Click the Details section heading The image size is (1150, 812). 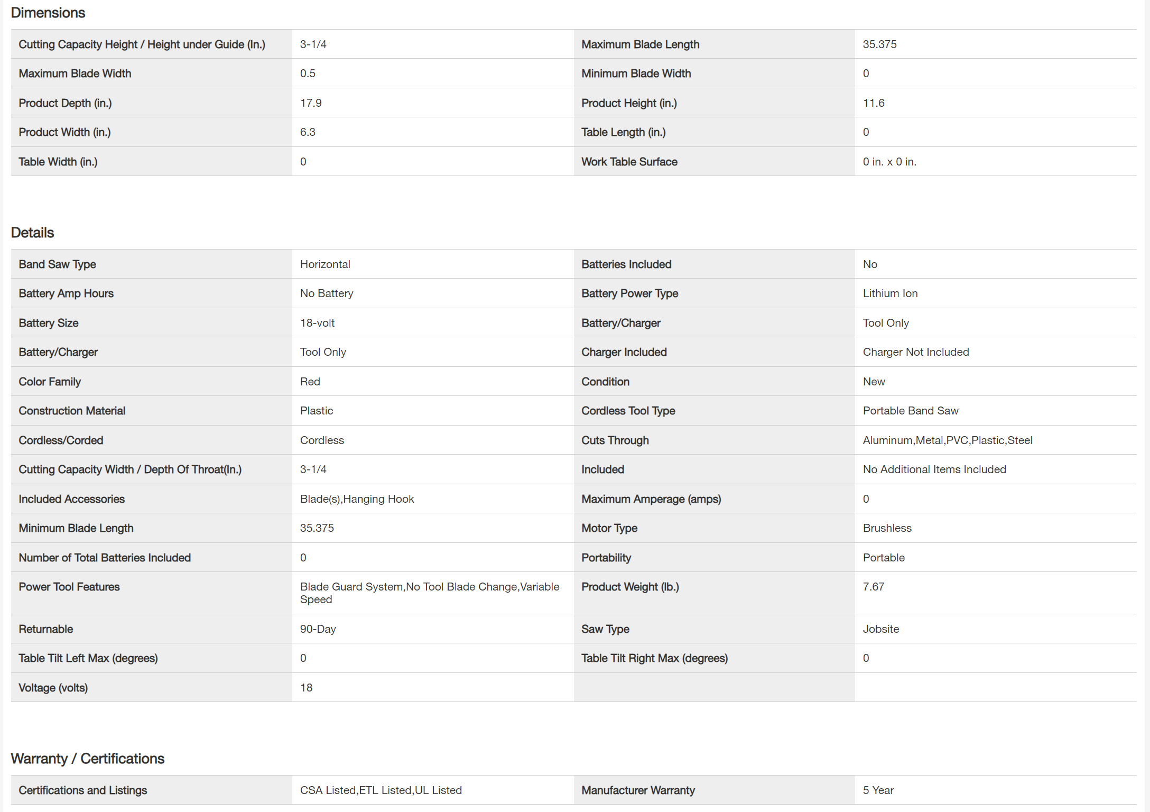tap(33, 233)
